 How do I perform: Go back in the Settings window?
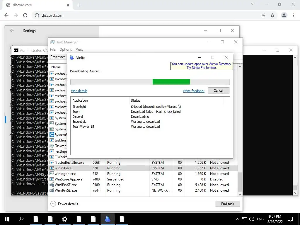click(12, 30)
